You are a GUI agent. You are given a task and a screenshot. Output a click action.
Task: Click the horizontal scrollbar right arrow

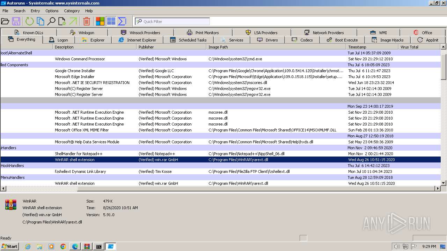point(438,188)
